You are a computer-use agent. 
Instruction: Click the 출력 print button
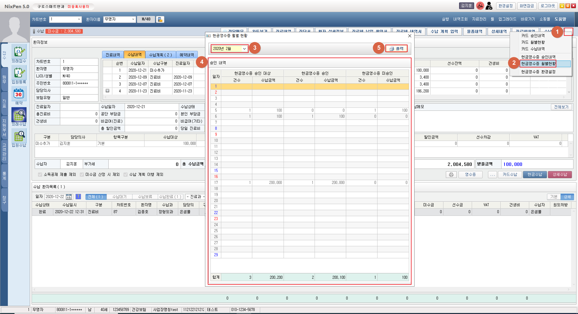point(396,49)
